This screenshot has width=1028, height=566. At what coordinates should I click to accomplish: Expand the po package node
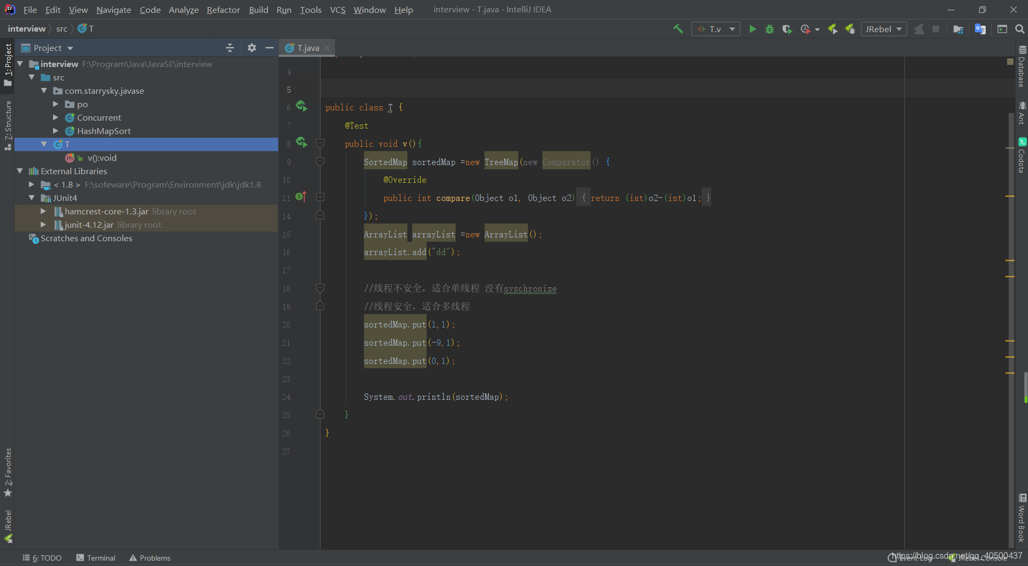[x=56, y=104]
